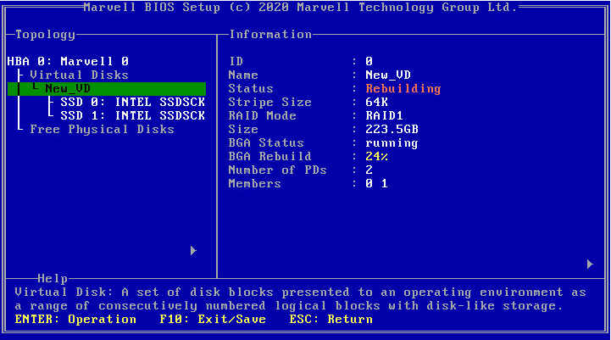Click the F10: Exit/Save hint
Image resolution: width=611 pixels, height=340 pixels.
[213, 319]
